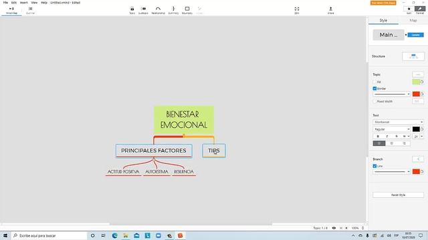Open the text case dropdown

[406, 136]
